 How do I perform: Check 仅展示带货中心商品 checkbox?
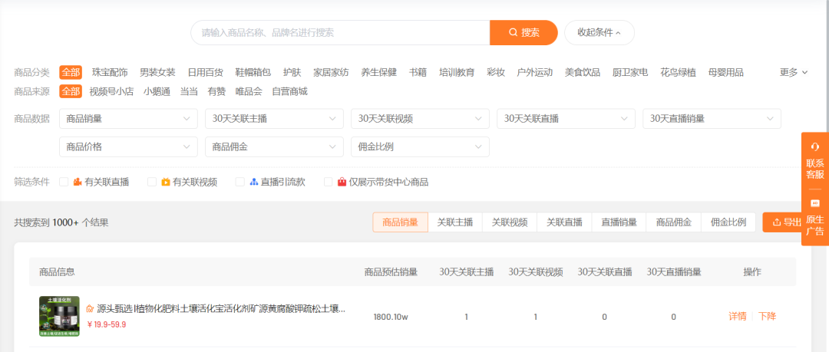point(329,183)
